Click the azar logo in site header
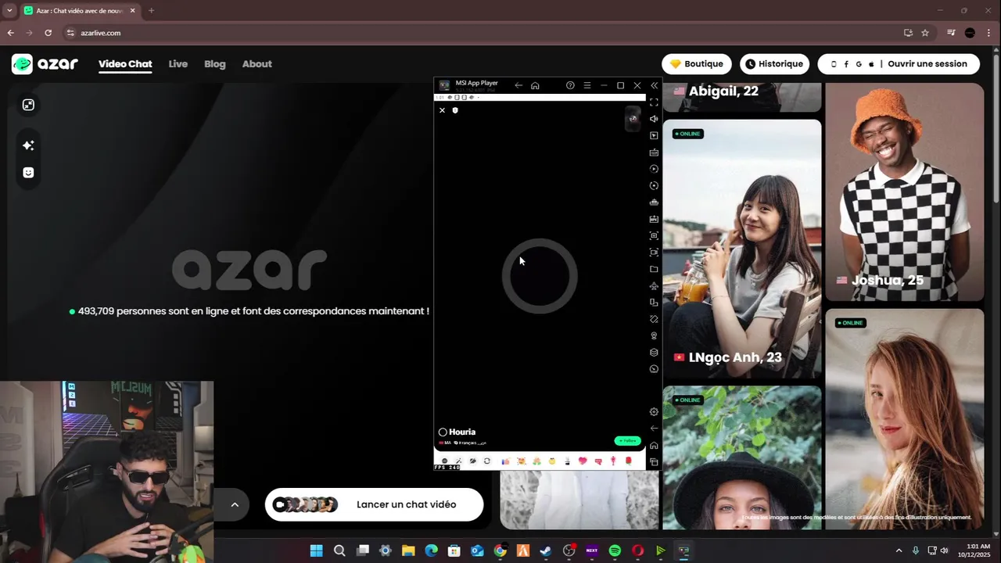Screen dimensions: 1001x563 point(45,64)
